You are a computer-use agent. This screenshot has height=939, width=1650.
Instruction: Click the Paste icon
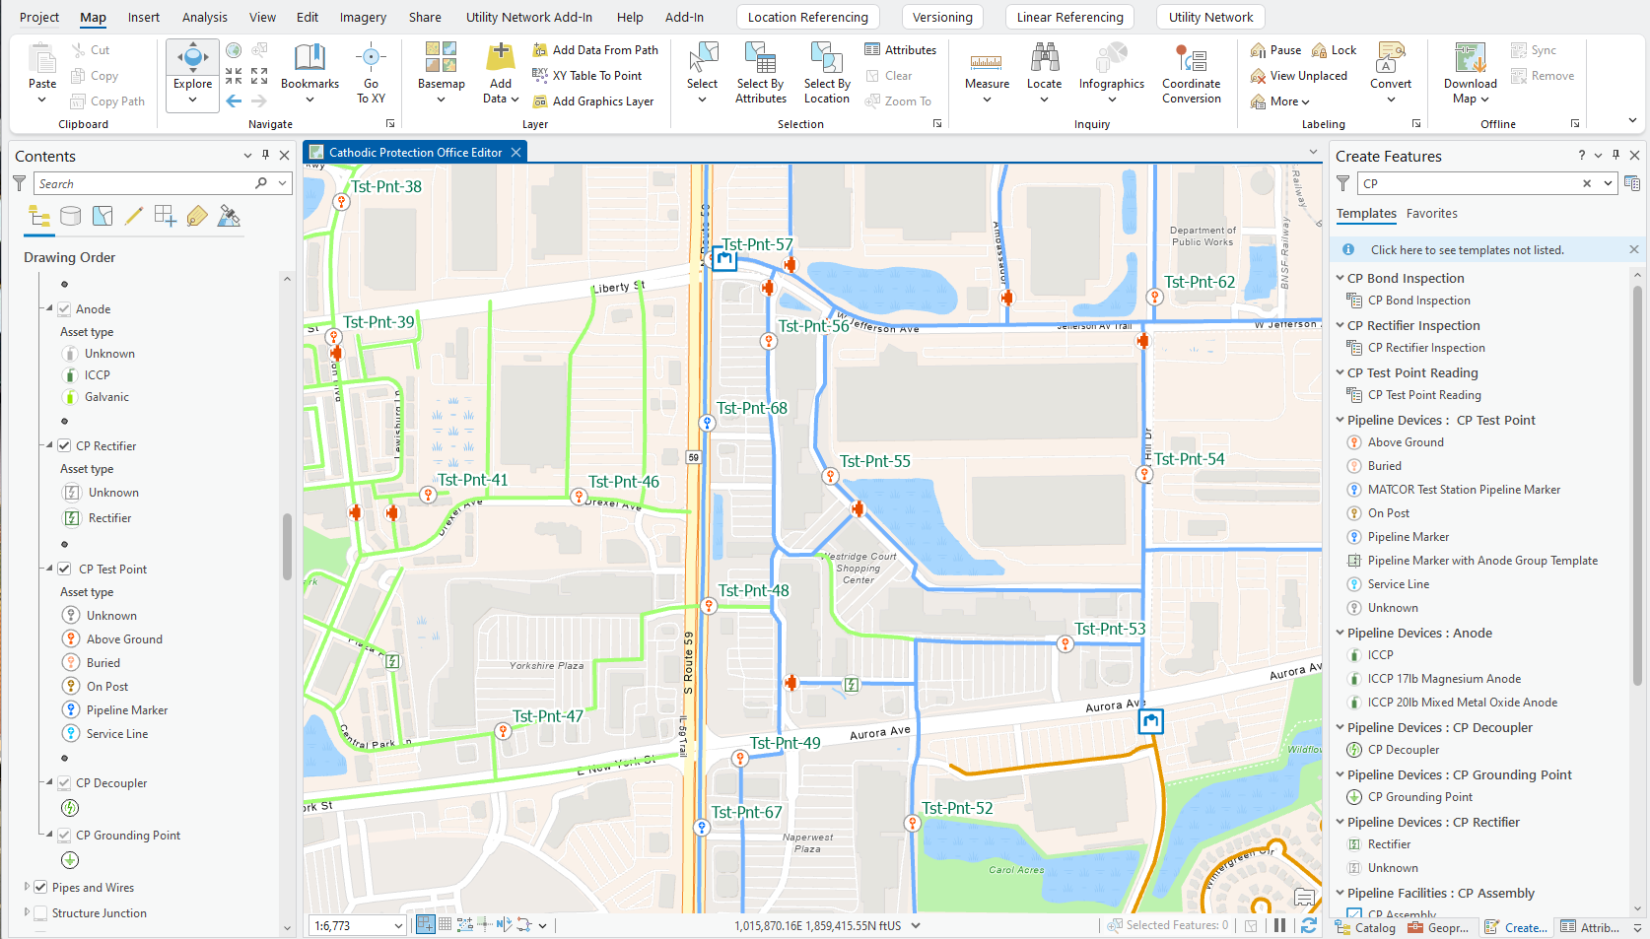tap(42, 58)
